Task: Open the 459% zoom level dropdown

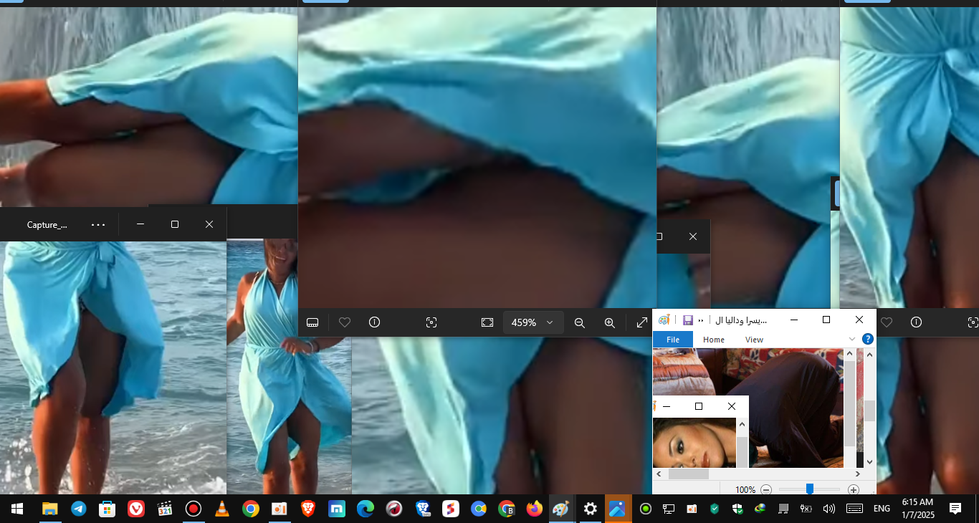Action: [x=533, y=322]
